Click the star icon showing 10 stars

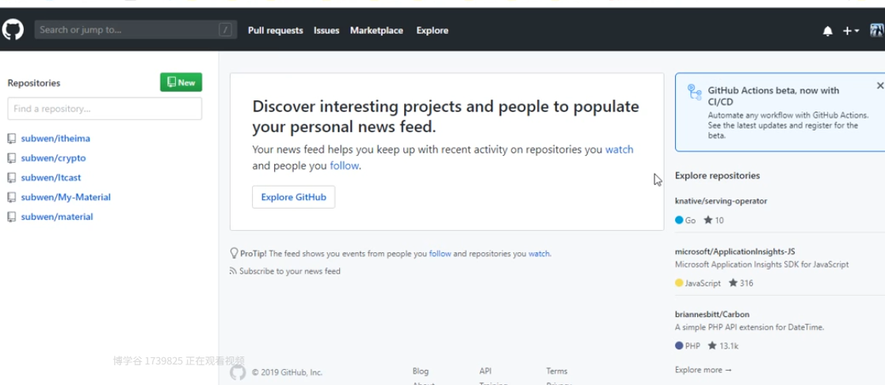click(x=708, y=220)
